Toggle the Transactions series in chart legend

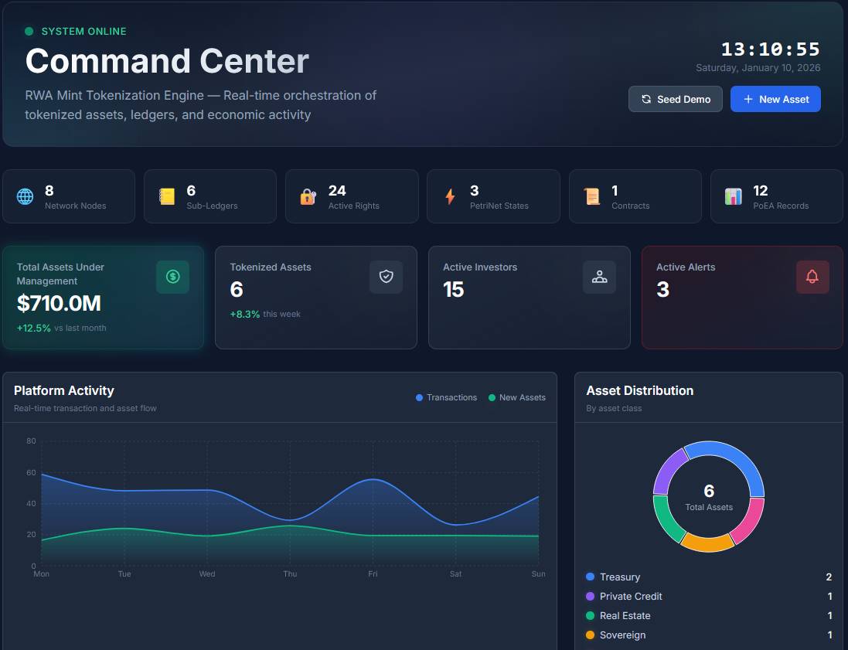447,397
